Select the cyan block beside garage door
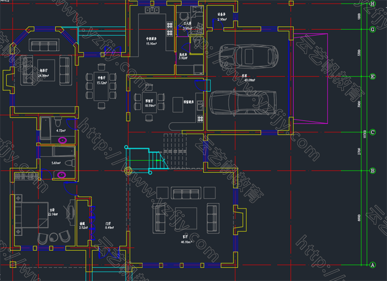The width and height of the screenshot is (387, 281). [208, 85]
